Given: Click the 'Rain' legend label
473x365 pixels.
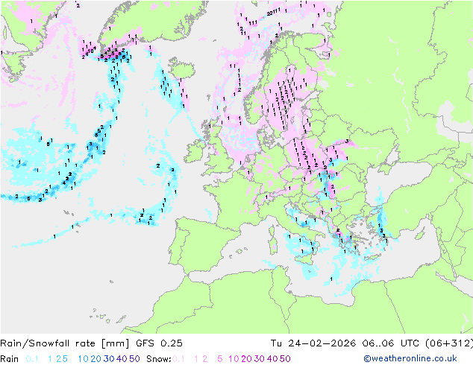Looking at the screenshot, I should [10, 359].
